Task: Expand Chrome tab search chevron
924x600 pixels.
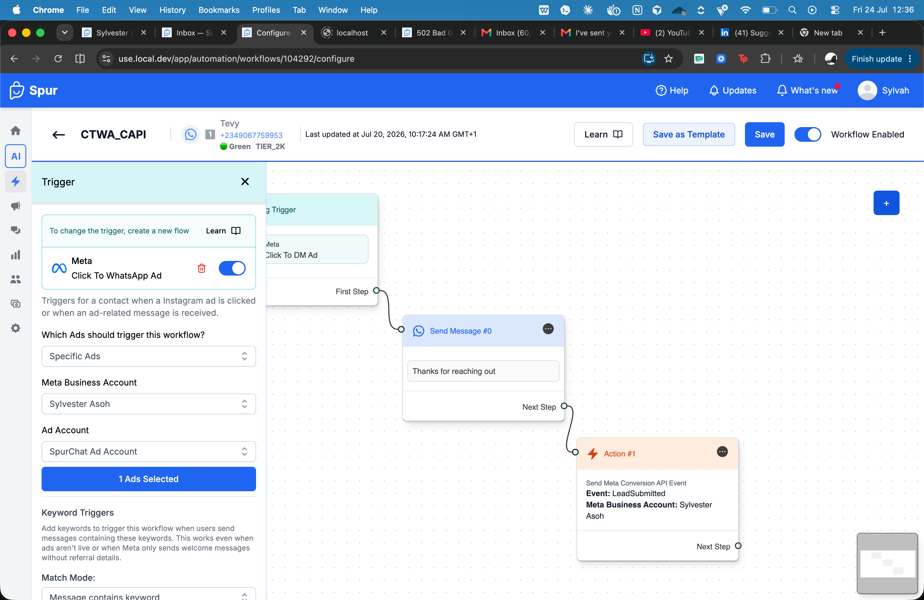Action: click(65, 33)
